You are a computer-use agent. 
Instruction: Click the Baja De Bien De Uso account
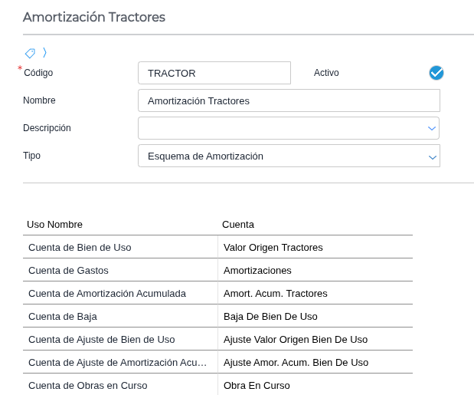pyautogui.click(x=270, y=316)
